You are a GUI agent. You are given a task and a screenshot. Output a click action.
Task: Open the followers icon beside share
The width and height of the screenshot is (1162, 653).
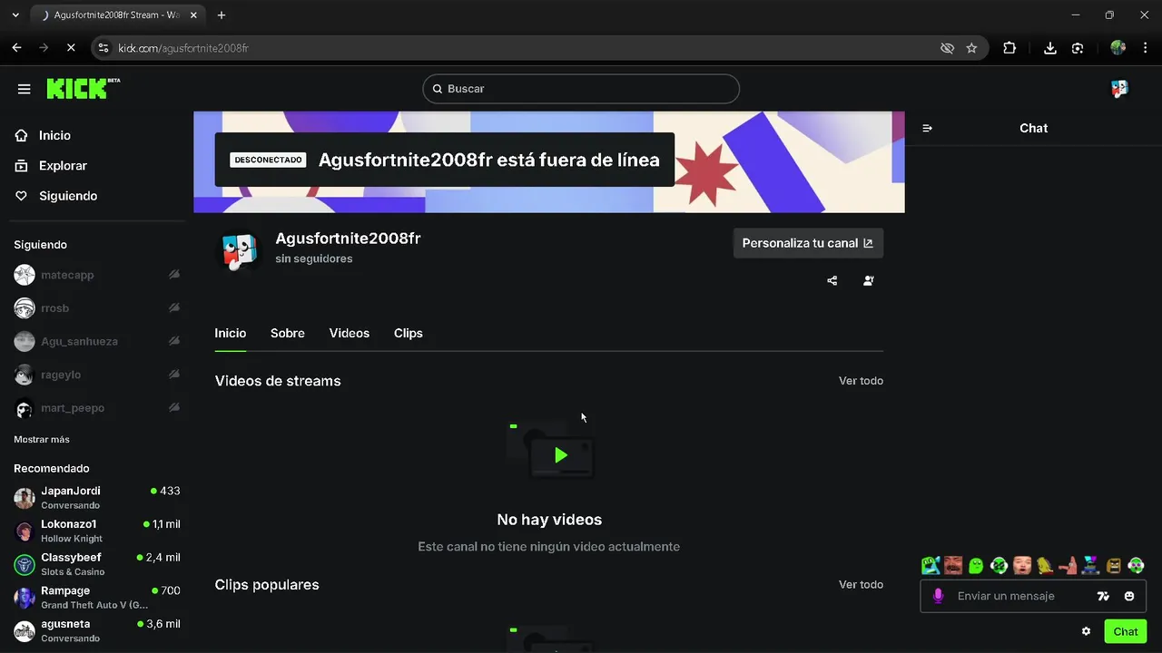pos(869,281)
